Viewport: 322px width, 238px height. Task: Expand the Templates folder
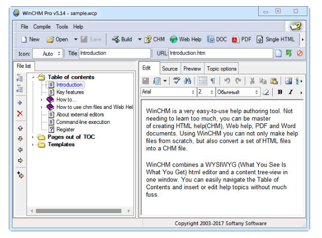(33, 145)
